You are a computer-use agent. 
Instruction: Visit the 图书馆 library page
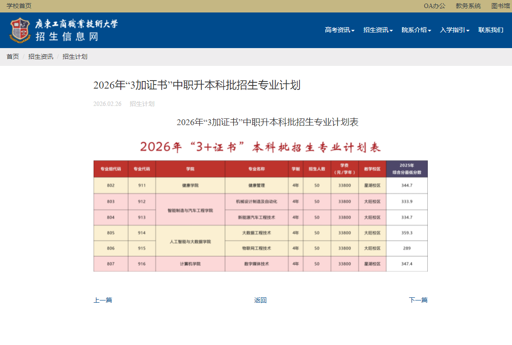point(500,6)
